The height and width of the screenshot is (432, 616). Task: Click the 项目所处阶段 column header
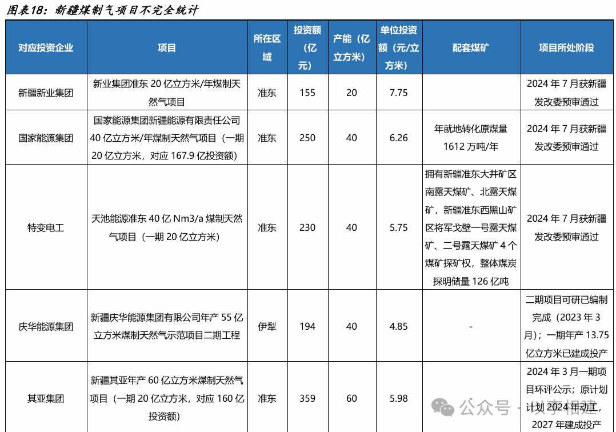[566, 47]
